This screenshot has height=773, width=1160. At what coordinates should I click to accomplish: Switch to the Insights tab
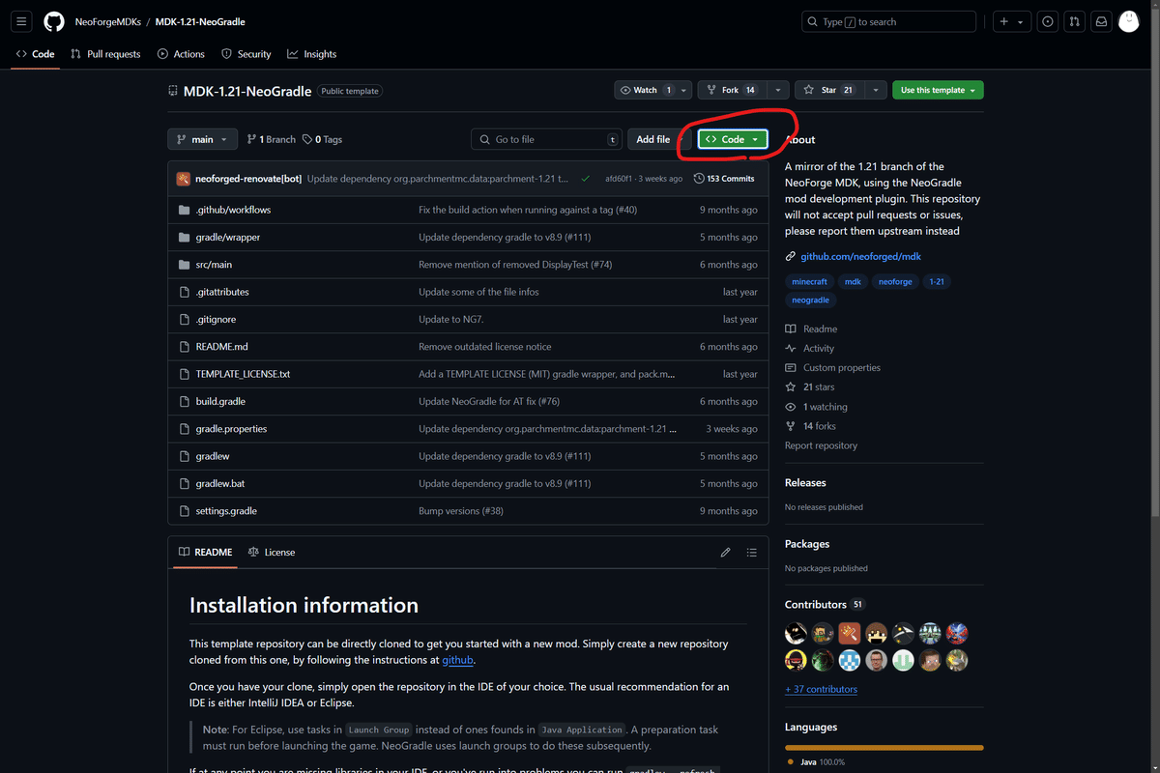312,54
